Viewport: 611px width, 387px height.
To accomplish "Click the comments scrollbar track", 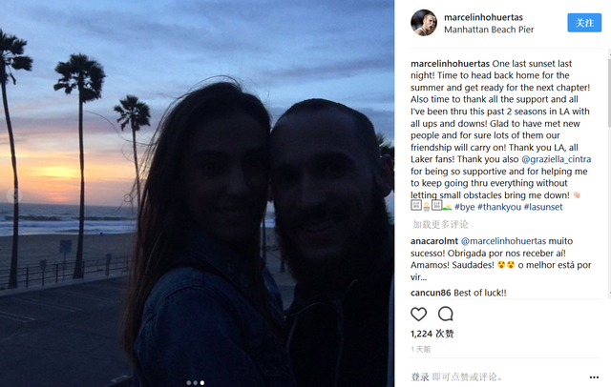I will click(x=609, y=210).
